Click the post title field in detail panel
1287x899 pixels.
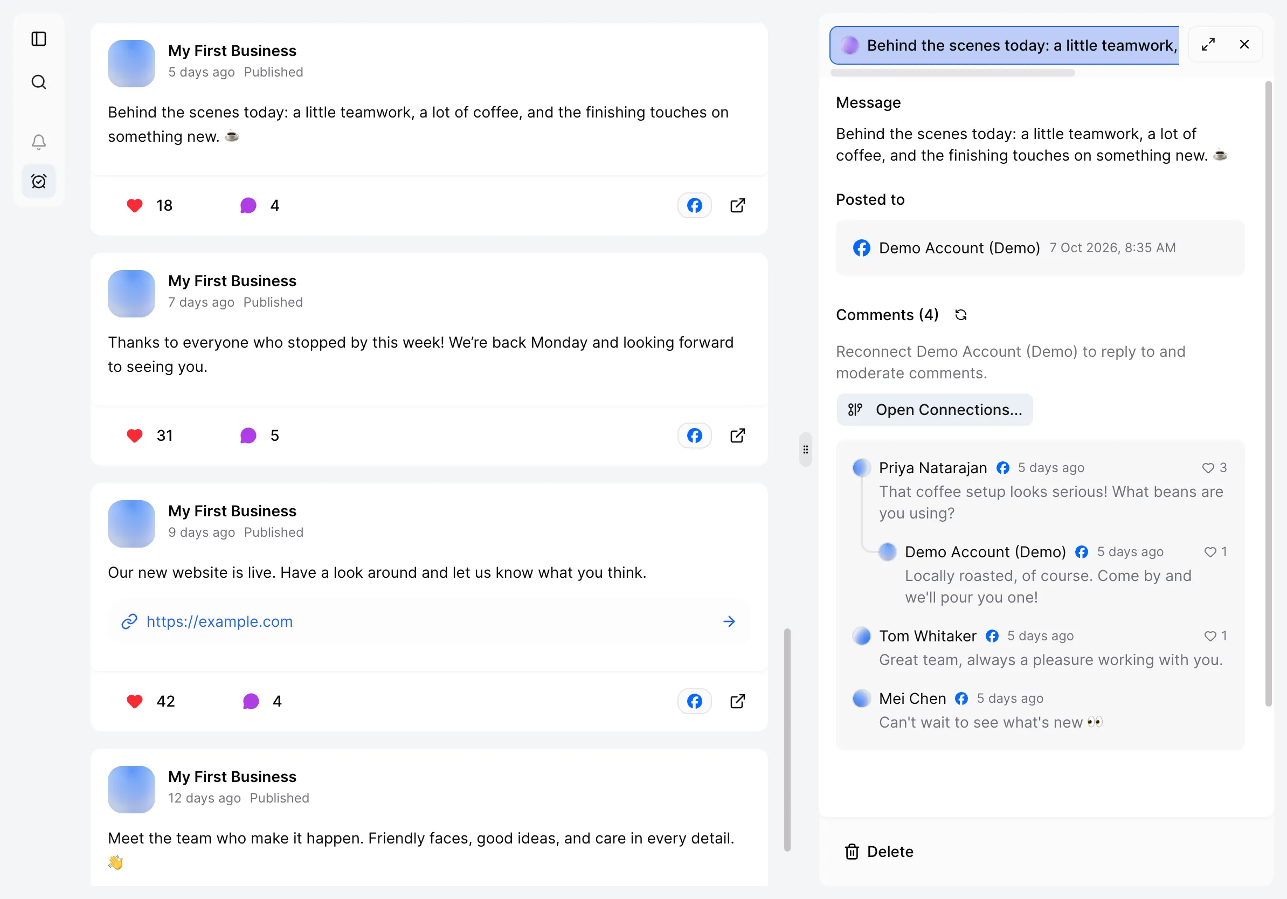pyautogui.click(x=1004, y=45)
